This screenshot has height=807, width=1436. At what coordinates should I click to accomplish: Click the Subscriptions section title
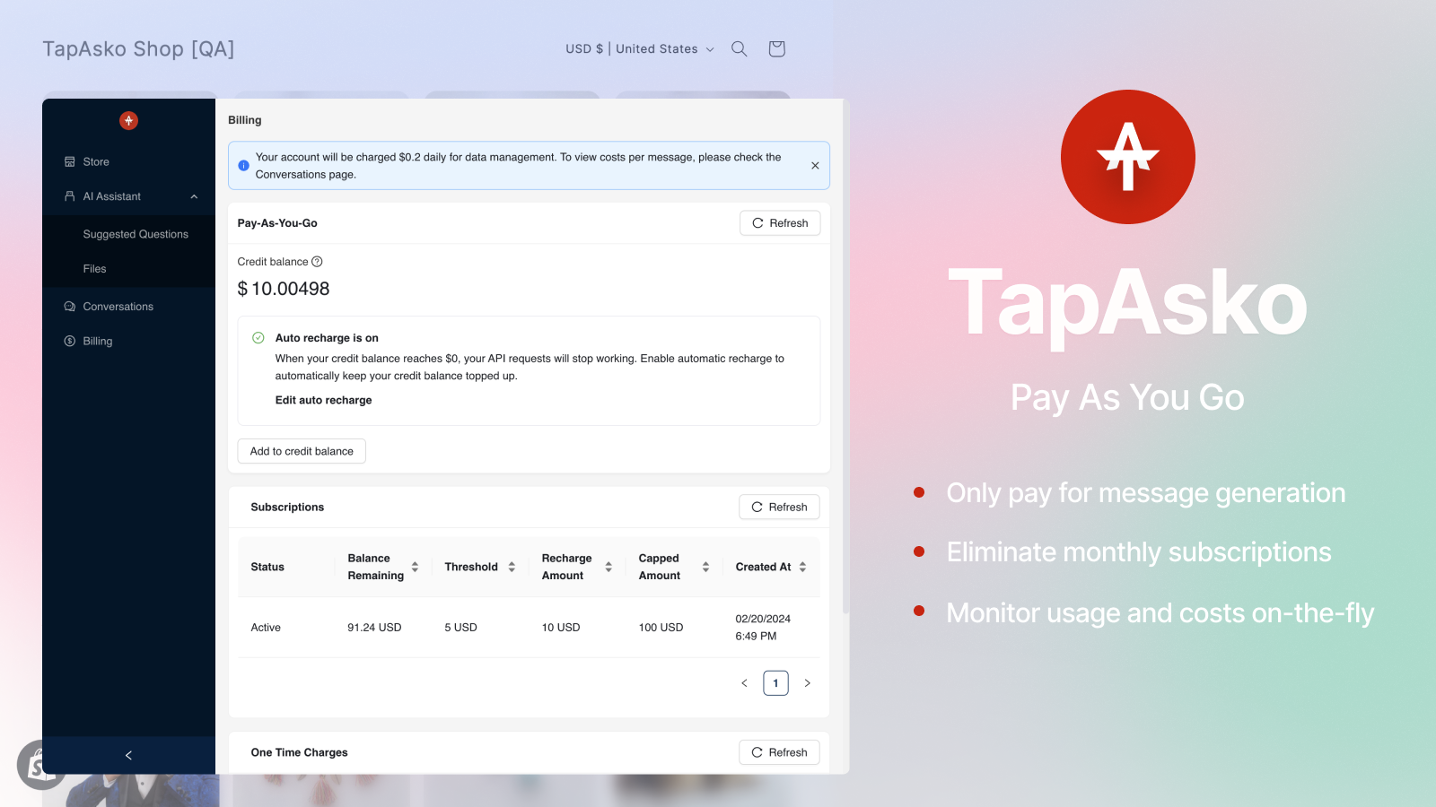point(287,508)
